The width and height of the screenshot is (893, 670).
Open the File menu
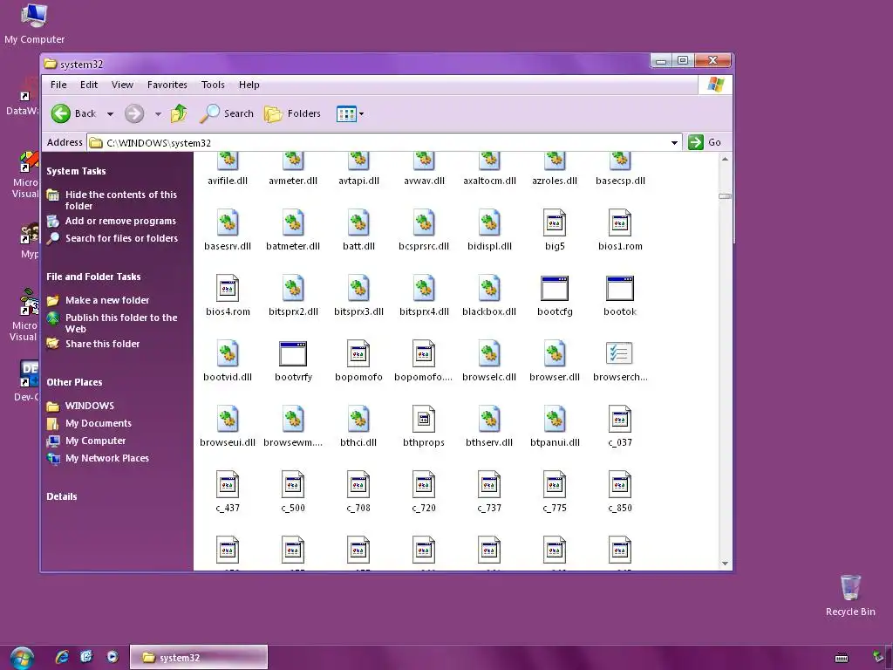[x=58, y=85]
